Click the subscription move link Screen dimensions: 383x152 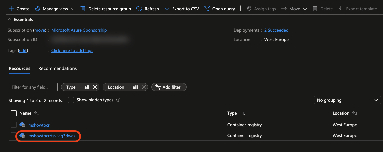click(x=40, y=30)
